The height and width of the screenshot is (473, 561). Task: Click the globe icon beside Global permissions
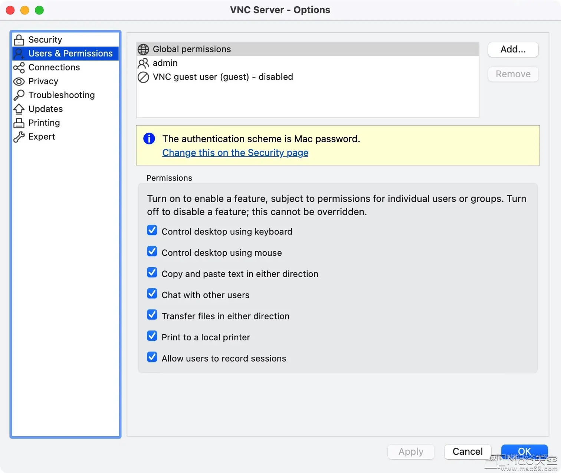tap(143, 49)
